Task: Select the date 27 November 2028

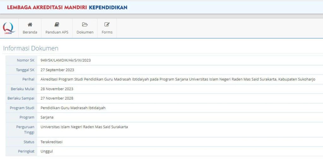Action: pyautogui.click(x=57, y=98)
